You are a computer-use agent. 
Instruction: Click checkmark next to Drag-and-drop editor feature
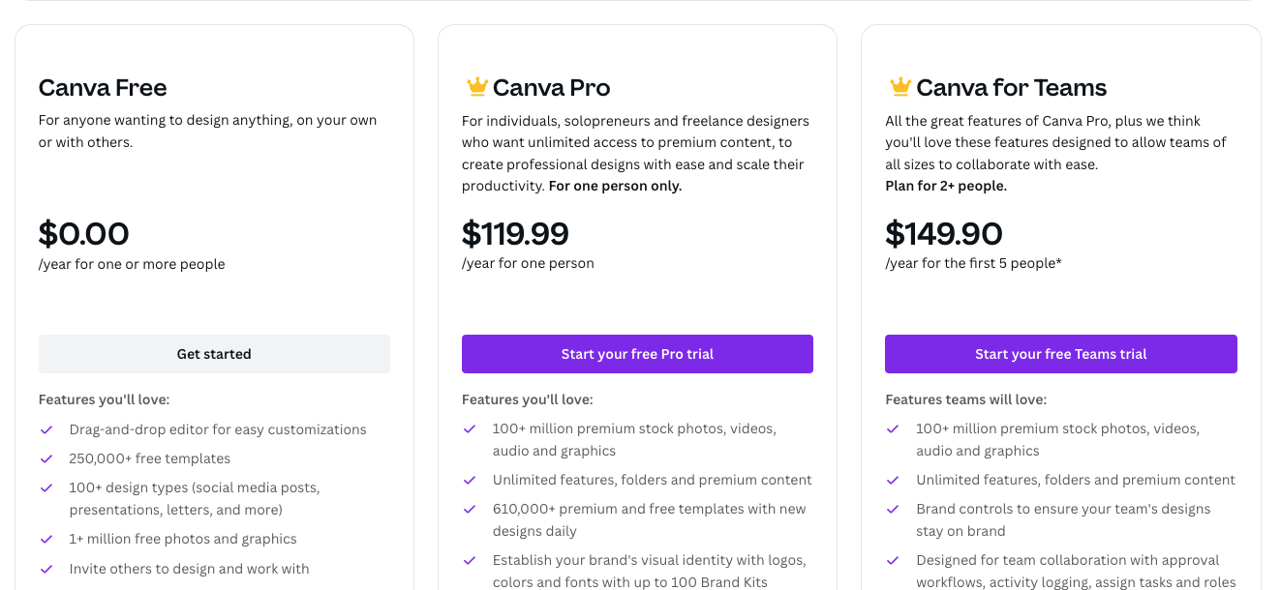(46, 429)
